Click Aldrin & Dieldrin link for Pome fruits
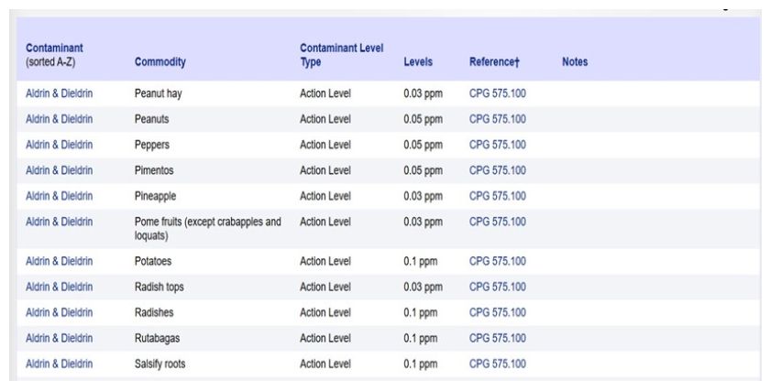Screen dimensions: 771x391 tap(59, 222)
